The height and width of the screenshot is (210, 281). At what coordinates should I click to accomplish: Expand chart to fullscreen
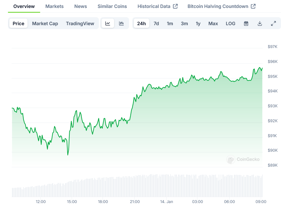(x=273, y=24)
